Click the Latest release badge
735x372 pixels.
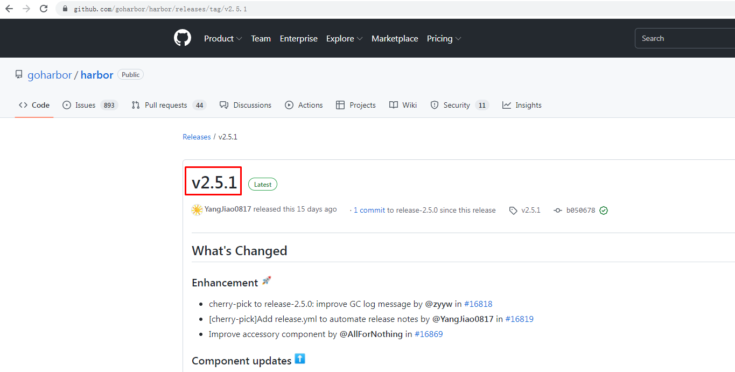263,185
